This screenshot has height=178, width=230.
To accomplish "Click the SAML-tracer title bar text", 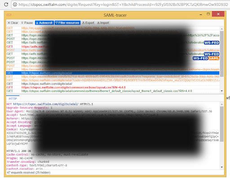I will coord(115,15).
